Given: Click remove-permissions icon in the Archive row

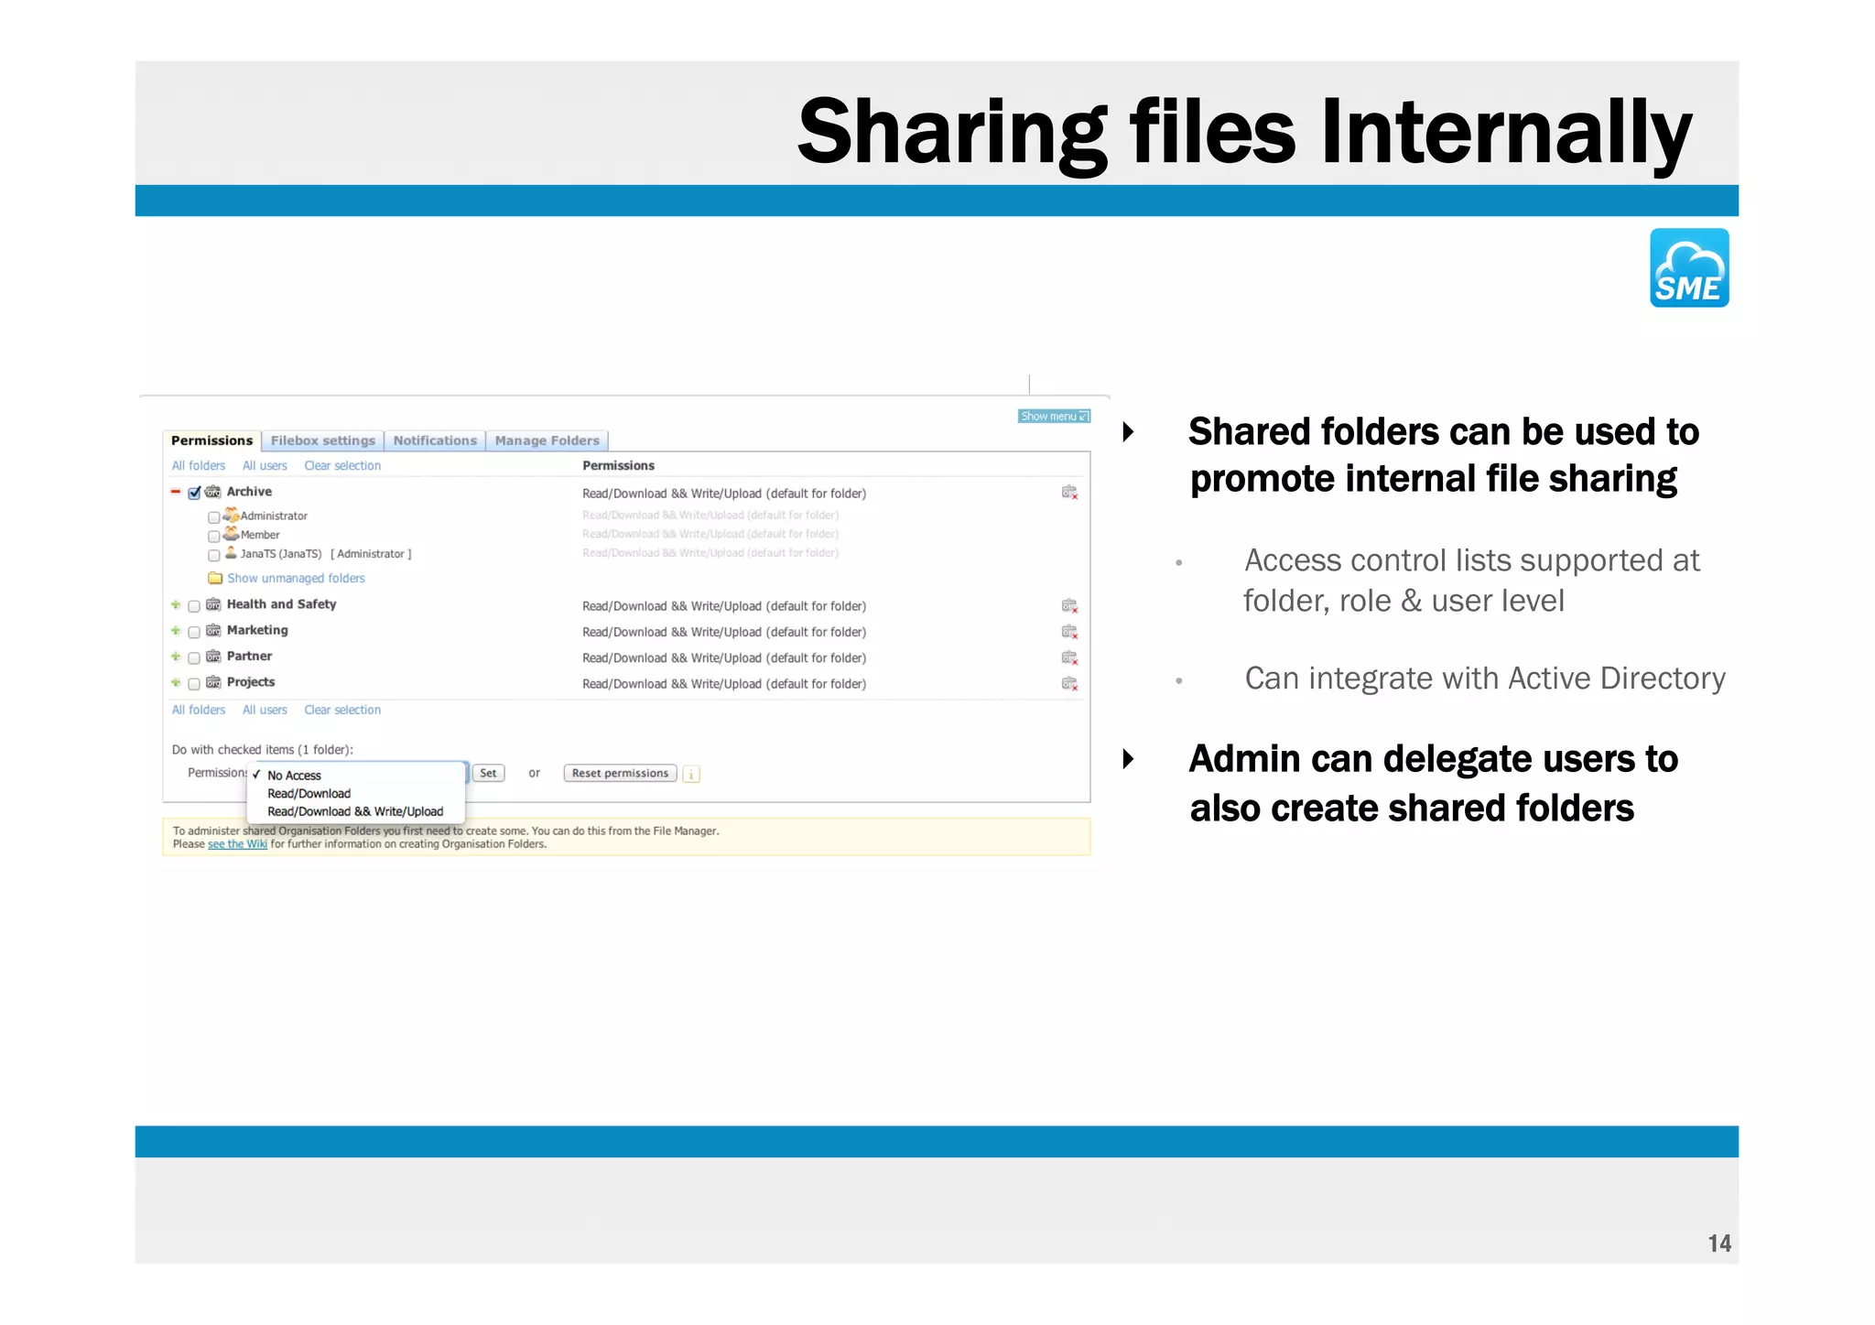Looking at the screenshot, I should [1069, 494].
